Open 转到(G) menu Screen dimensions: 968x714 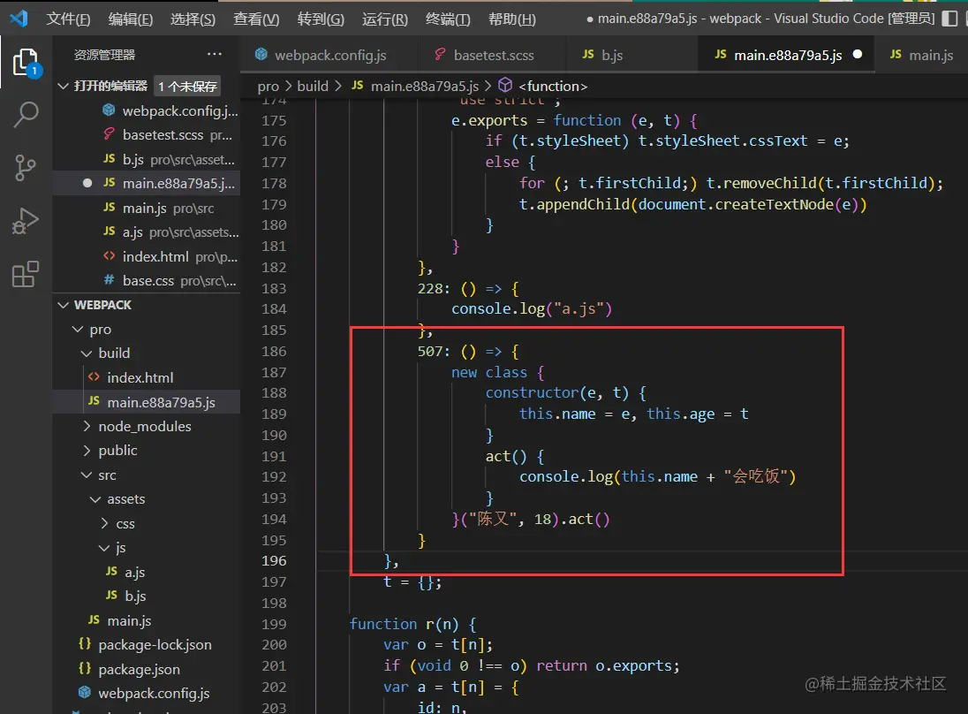[321, 19]
